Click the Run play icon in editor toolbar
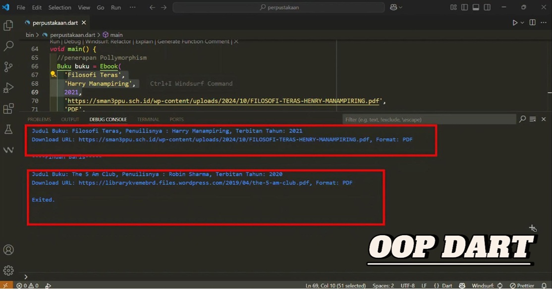 tap(515, 22)
